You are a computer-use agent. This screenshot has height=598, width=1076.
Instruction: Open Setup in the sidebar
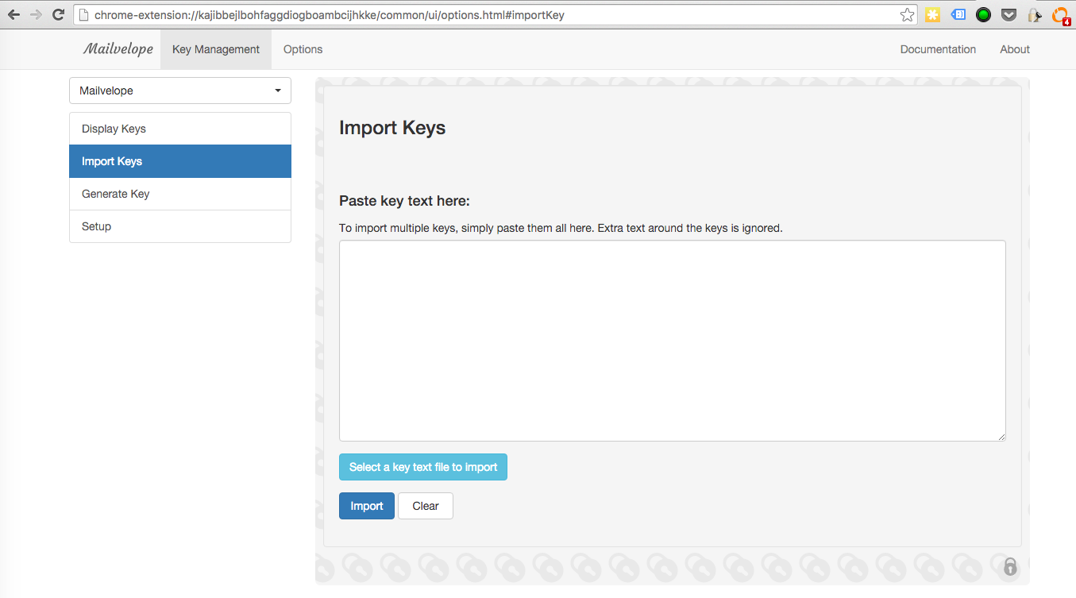(180, 226)
